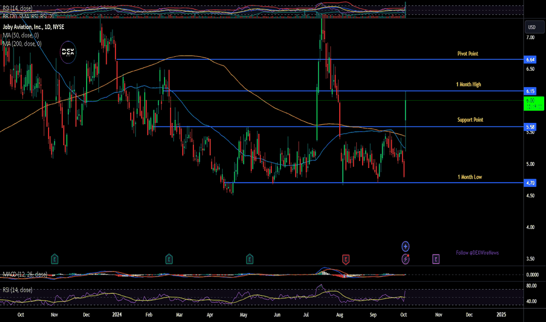Screen dimensions: 546x322
Task: Click the 6.50 price scale value
Action: tap(530, 69)
